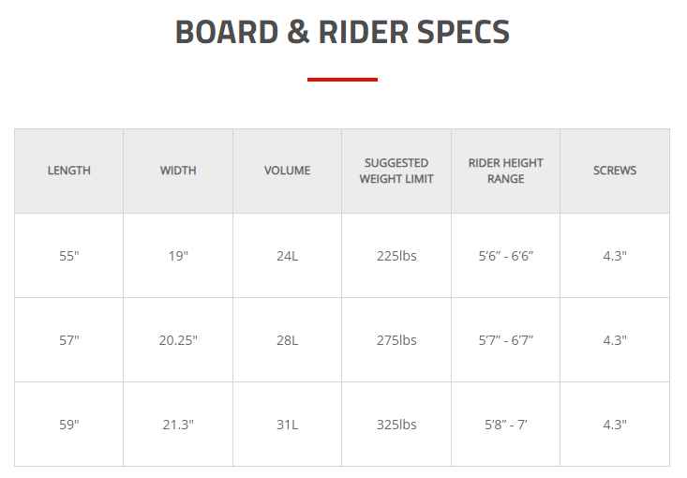Select the SCREWS column header
This screenshot has width=687, height=478.
tap(615, 171)
